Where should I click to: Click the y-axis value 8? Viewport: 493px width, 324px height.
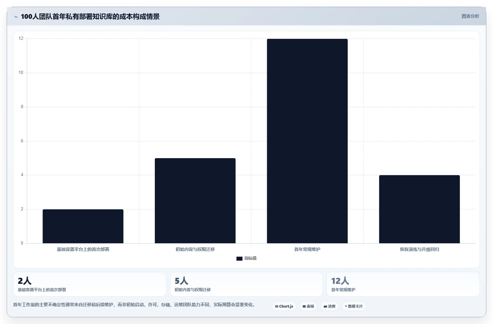tap(22, 107)
